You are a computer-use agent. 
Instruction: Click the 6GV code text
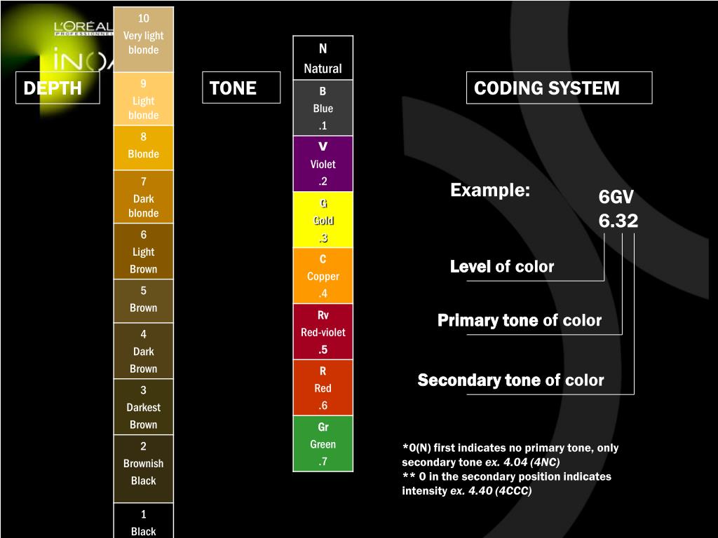616,197
